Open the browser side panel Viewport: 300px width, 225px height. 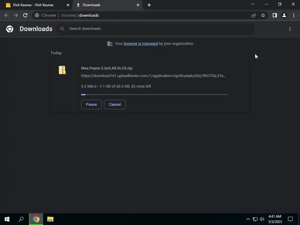[275, 15]
